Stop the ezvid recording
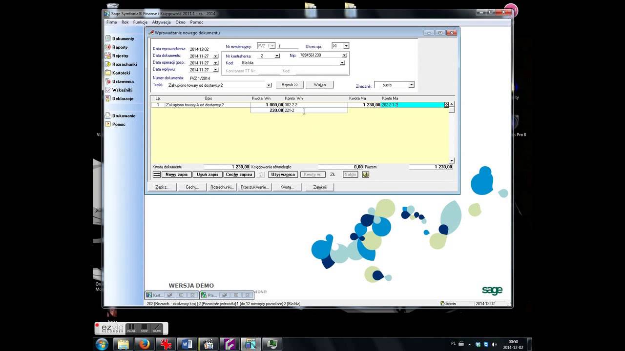The height and width of the screenshot is (351, 625). point(144,328)
